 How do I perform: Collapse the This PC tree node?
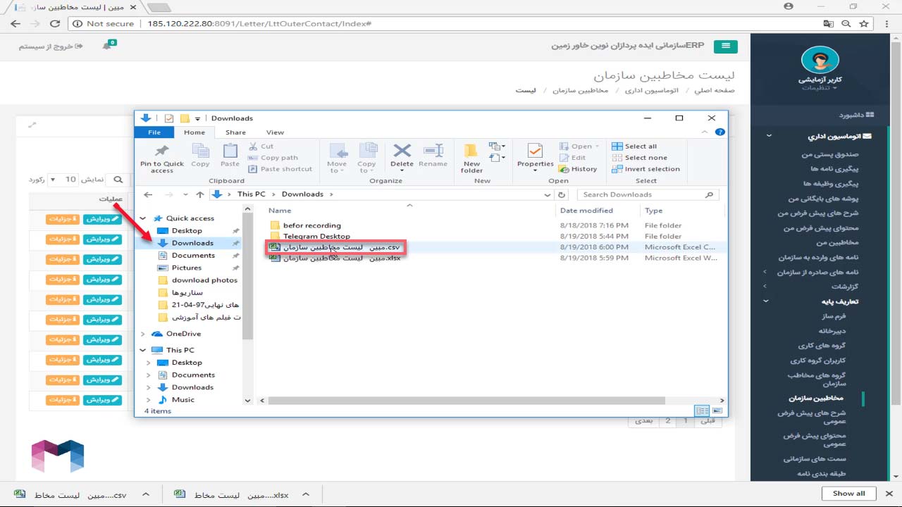[144, 350]
